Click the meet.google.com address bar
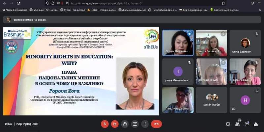Image resolution: width=264 pixels, height=132 pixels. click(x=134, y=3)
